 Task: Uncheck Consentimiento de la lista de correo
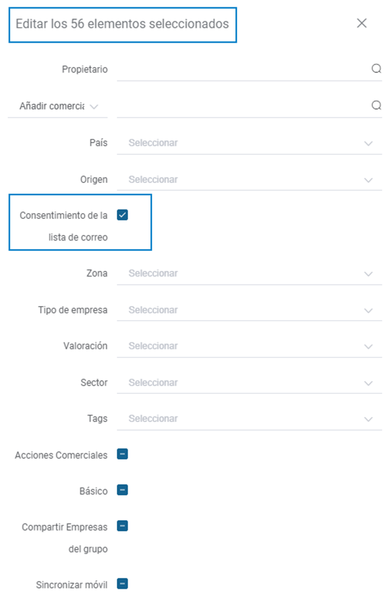(122, 215)
